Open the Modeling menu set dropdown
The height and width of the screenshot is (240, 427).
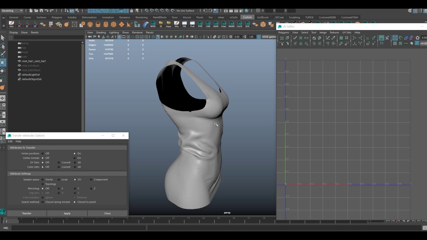[12, 11]
